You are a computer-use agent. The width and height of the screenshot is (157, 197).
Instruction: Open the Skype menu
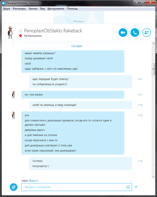(x=6, y=9)
